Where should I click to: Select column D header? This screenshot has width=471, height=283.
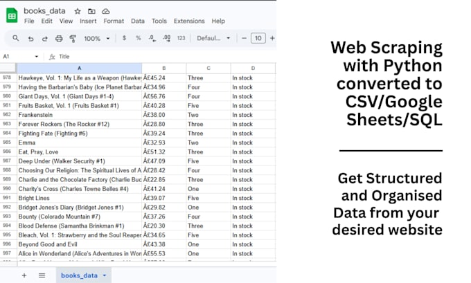[x=253, y=69]
